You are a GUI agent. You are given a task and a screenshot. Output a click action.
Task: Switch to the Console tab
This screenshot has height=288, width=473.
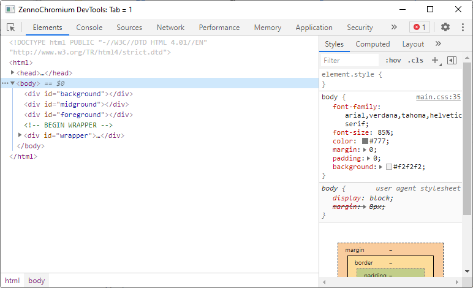point(89,28)
